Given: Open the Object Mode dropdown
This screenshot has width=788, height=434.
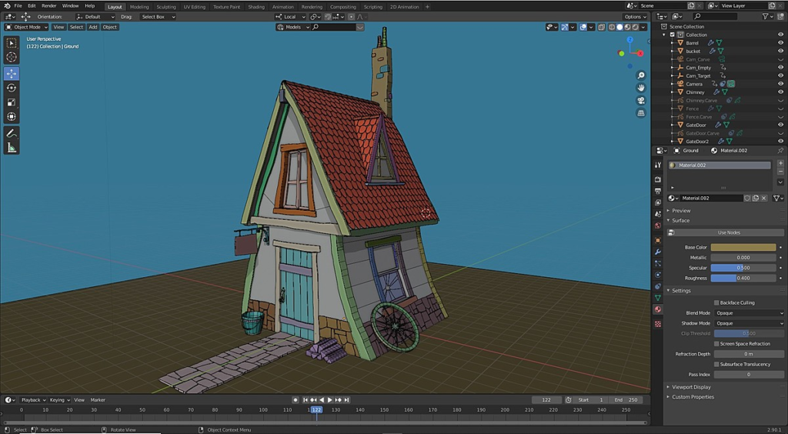Looking at the screenshot, I should tap(27, 27).
